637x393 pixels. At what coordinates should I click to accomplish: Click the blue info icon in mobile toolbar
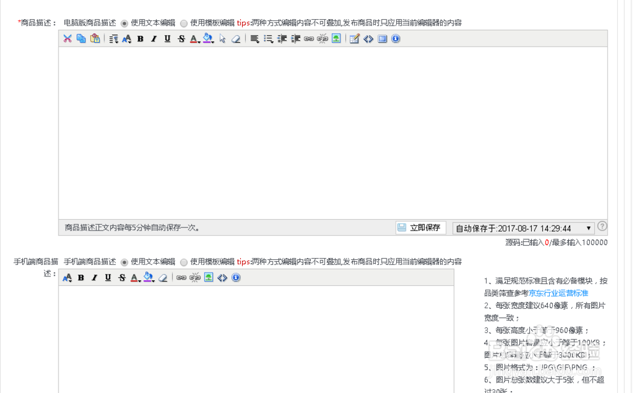point(236,278)
